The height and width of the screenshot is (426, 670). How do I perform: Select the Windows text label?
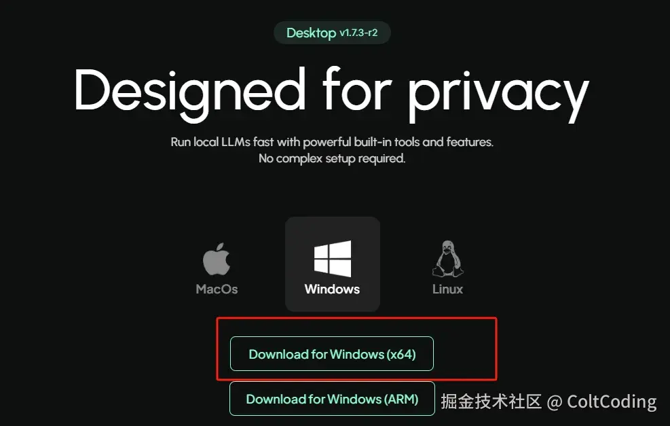coord(332,289)
